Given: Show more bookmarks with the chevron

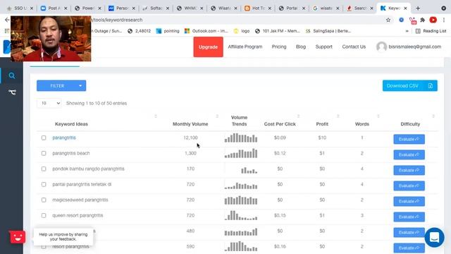Looking at the screenshot, I should [407, 31].
